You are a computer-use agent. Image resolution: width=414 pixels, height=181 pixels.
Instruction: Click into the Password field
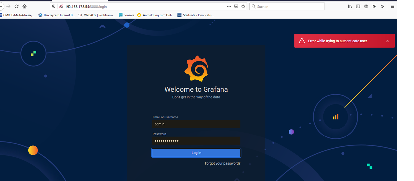pyautogui.click(x=196, y=141)
